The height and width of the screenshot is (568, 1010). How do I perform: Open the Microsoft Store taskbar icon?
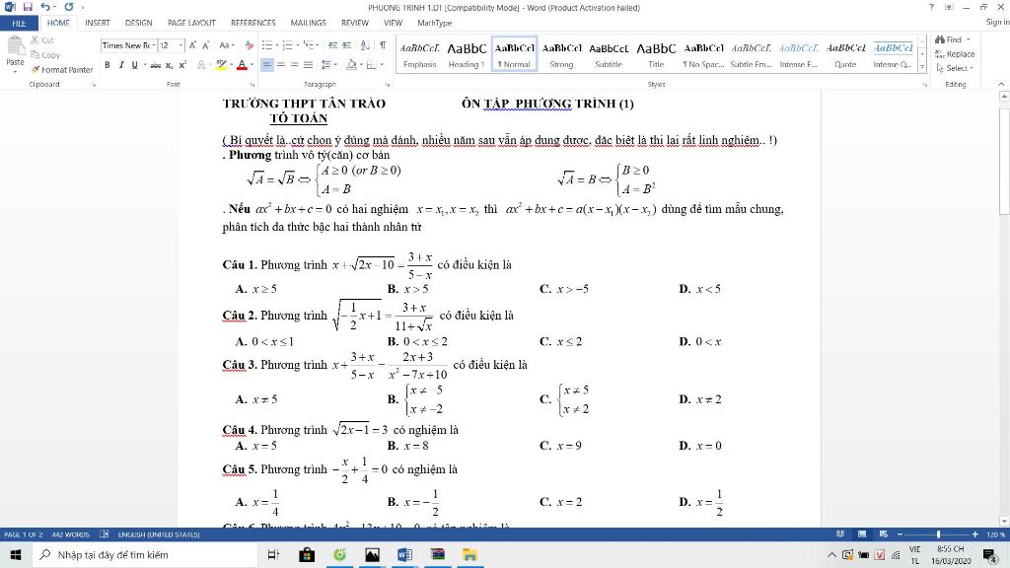pos(307,554)
